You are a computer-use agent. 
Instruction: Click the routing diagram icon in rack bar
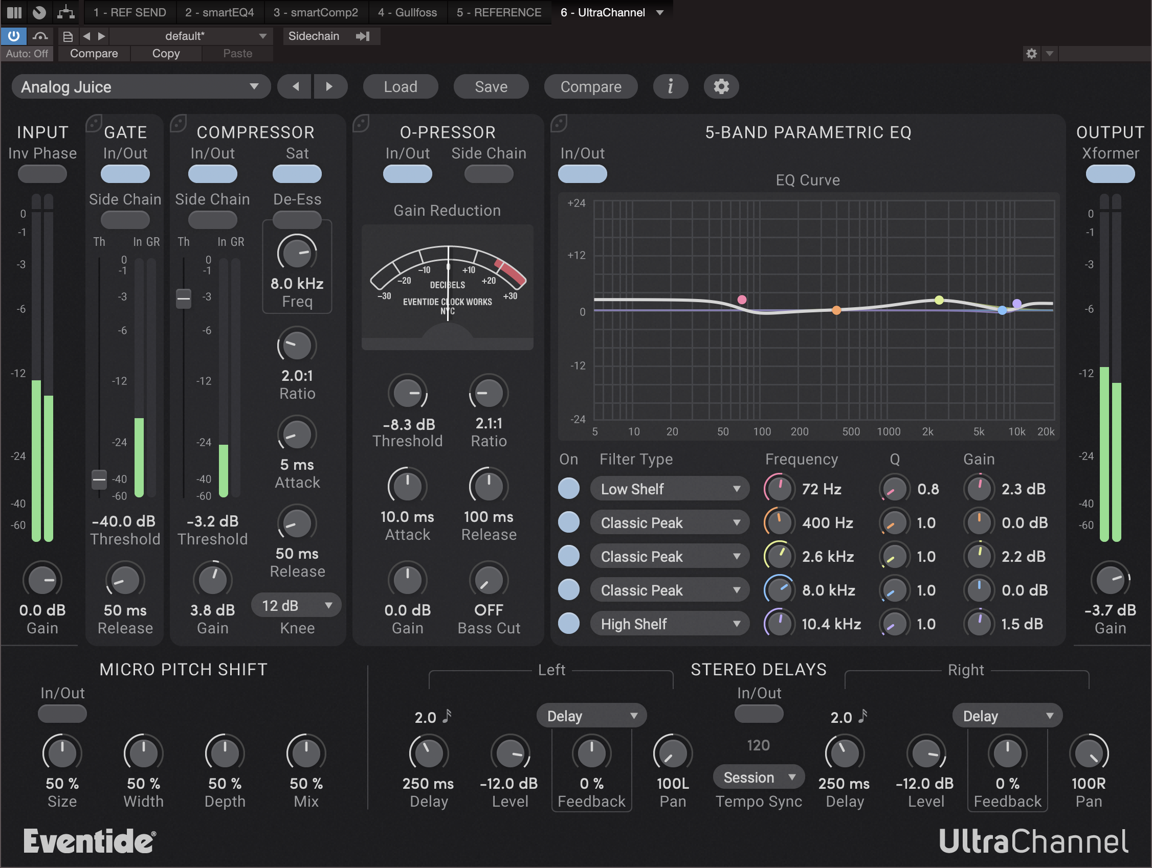(65, 12)
